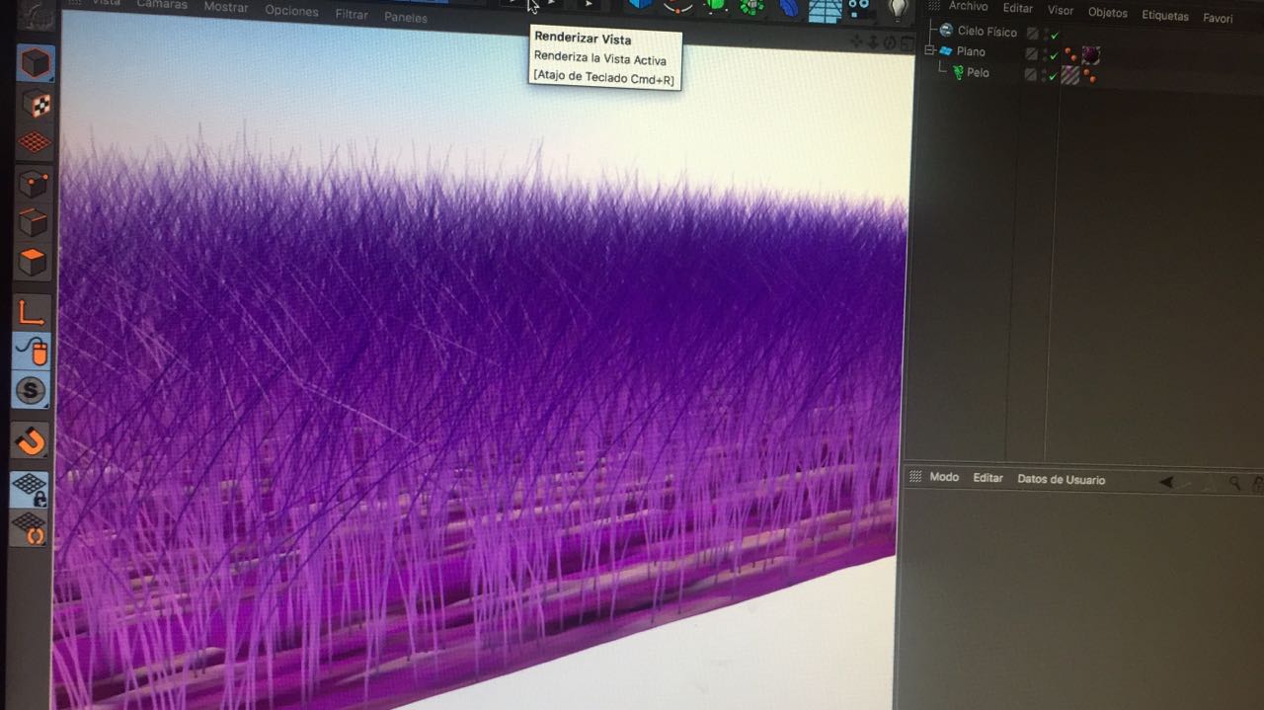The height and width of the screenshot is (710, 1264).
Task: Click Render View button under cursor
Action: click(516, 4)
